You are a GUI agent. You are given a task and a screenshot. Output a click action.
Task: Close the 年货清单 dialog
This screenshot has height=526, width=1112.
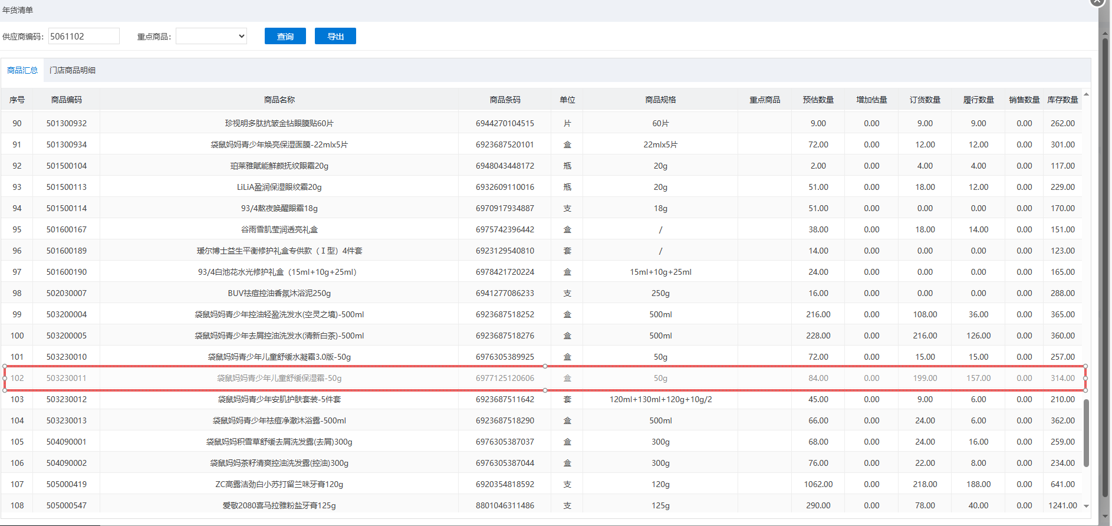pyautogui.click(x=1097, y=2)
